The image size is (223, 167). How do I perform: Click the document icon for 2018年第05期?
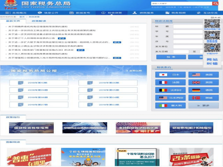pyautogui.click(x=90, y=90)
